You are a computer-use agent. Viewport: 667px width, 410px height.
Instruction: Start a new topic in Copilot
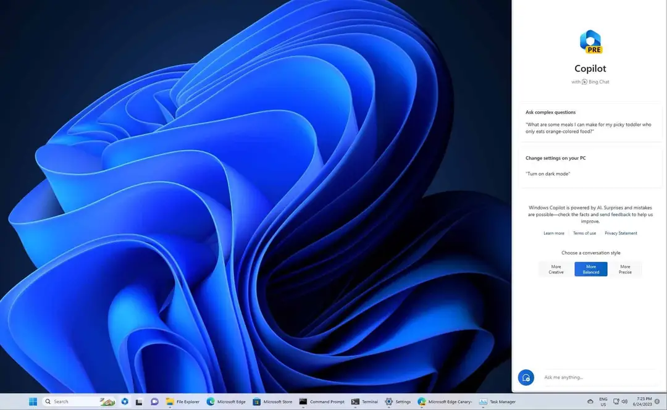click(526, 377)
